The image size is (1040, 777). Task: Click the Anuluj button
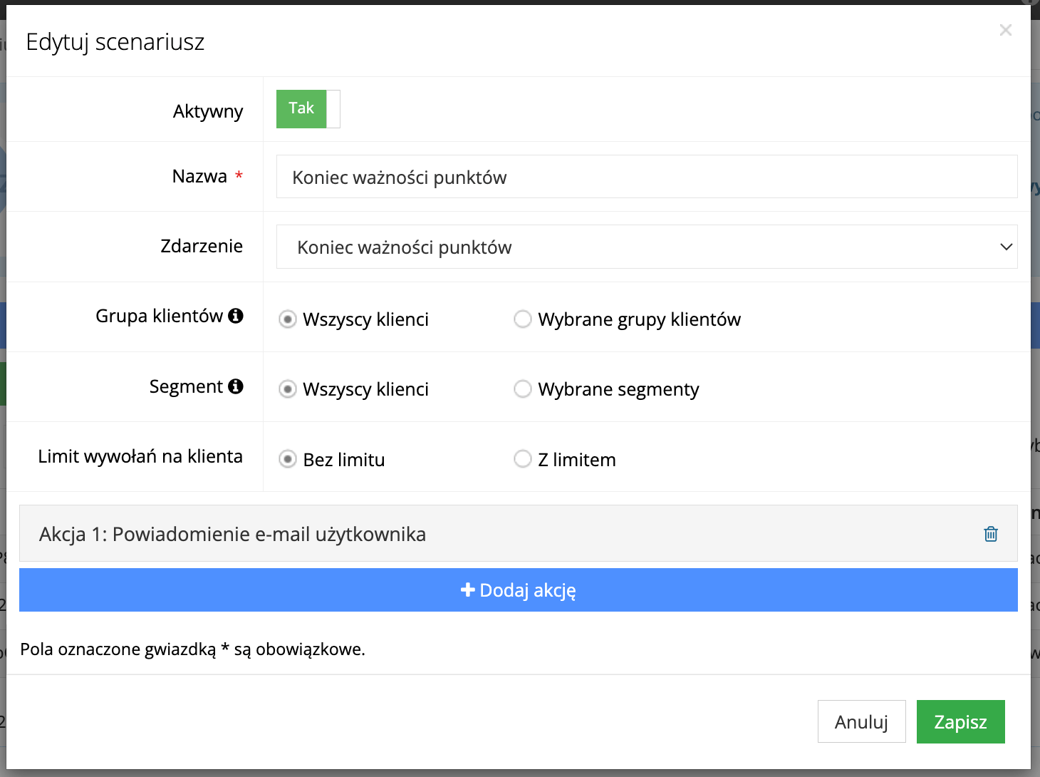[x=862, y=721]
